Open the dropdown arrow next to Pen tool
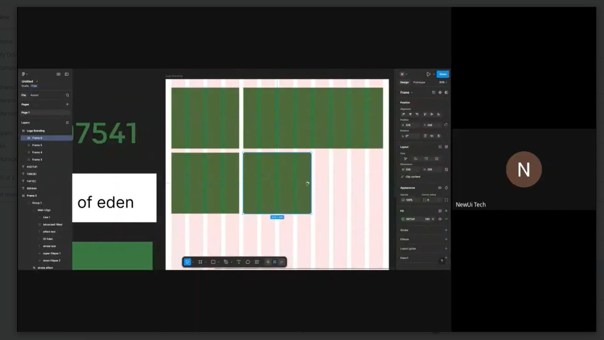The width and height of the screenshot is (604, 340). pyautogui.click(x=232, y=262)
